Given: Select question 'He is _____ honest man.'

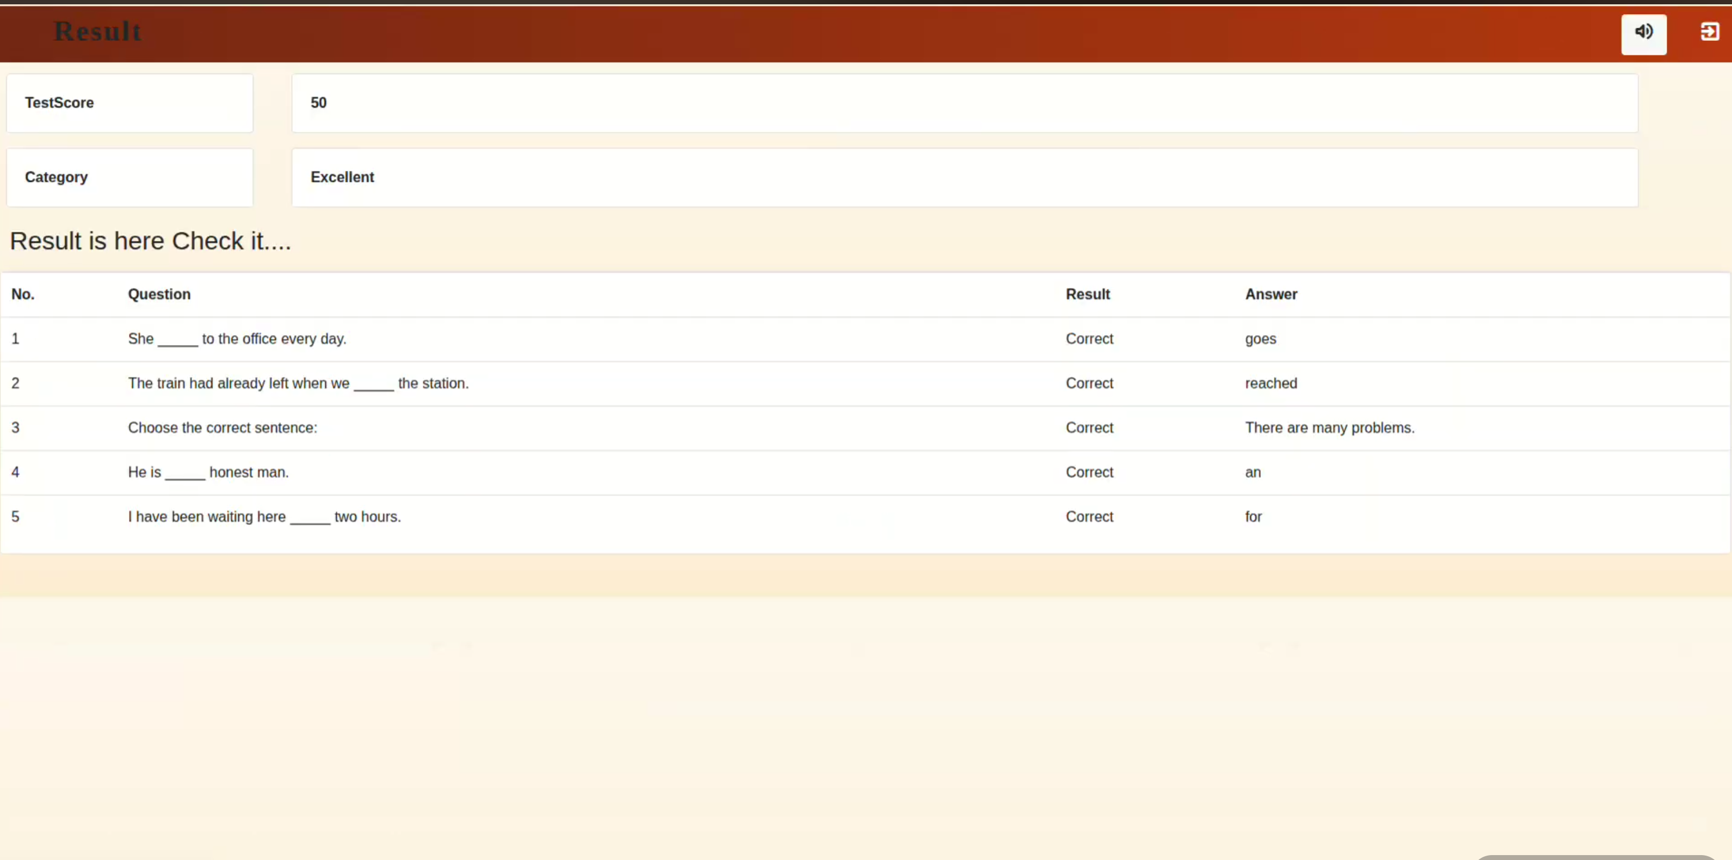Looking at the screenshot, I should click(208, 472).
